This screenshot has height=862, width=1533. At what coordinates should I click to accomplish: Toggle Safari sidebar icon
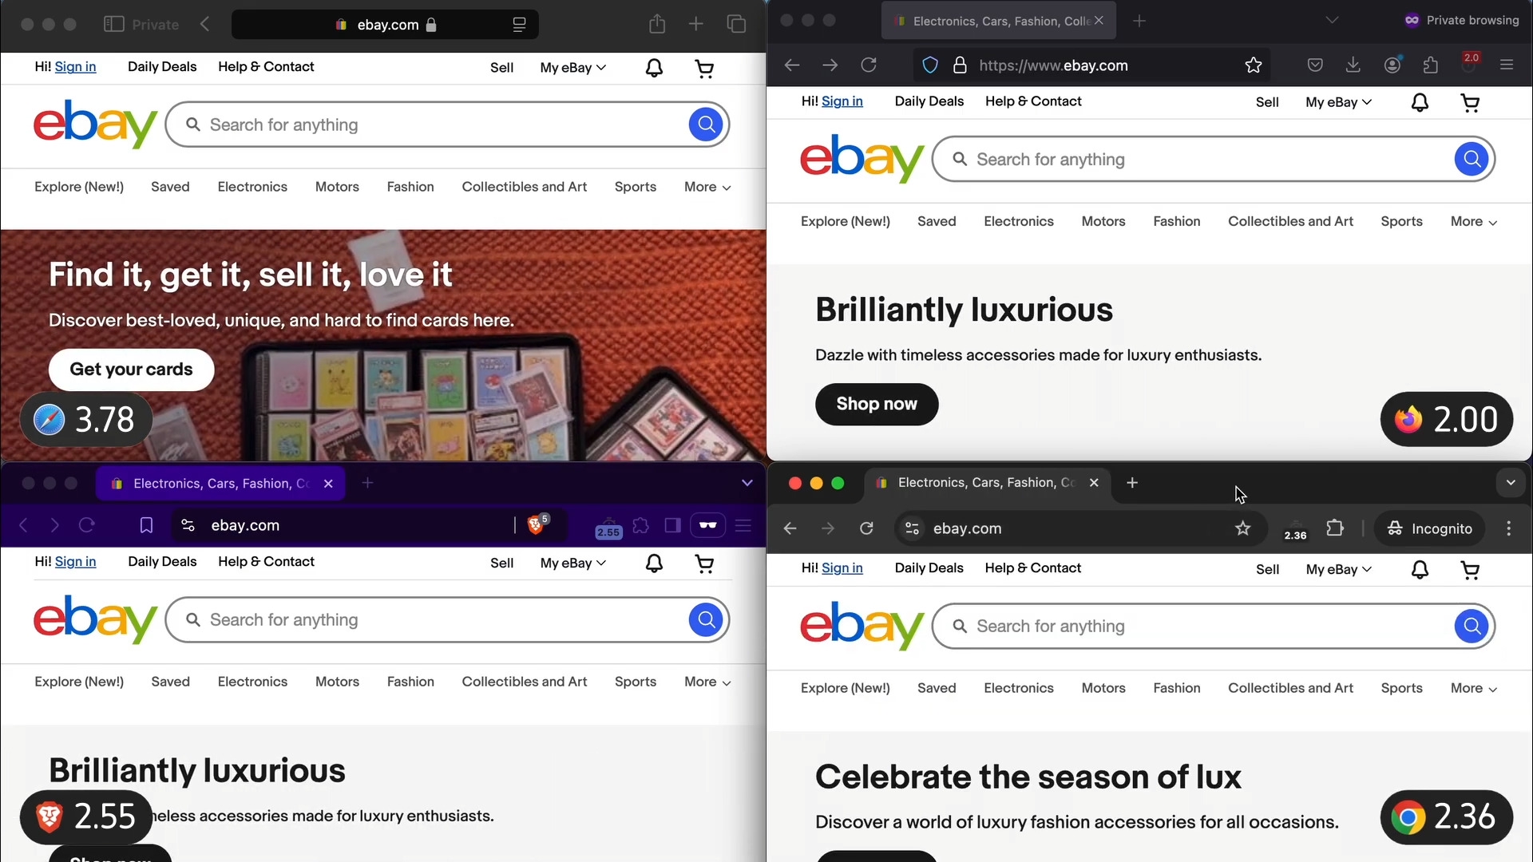[x=114, y=24]
